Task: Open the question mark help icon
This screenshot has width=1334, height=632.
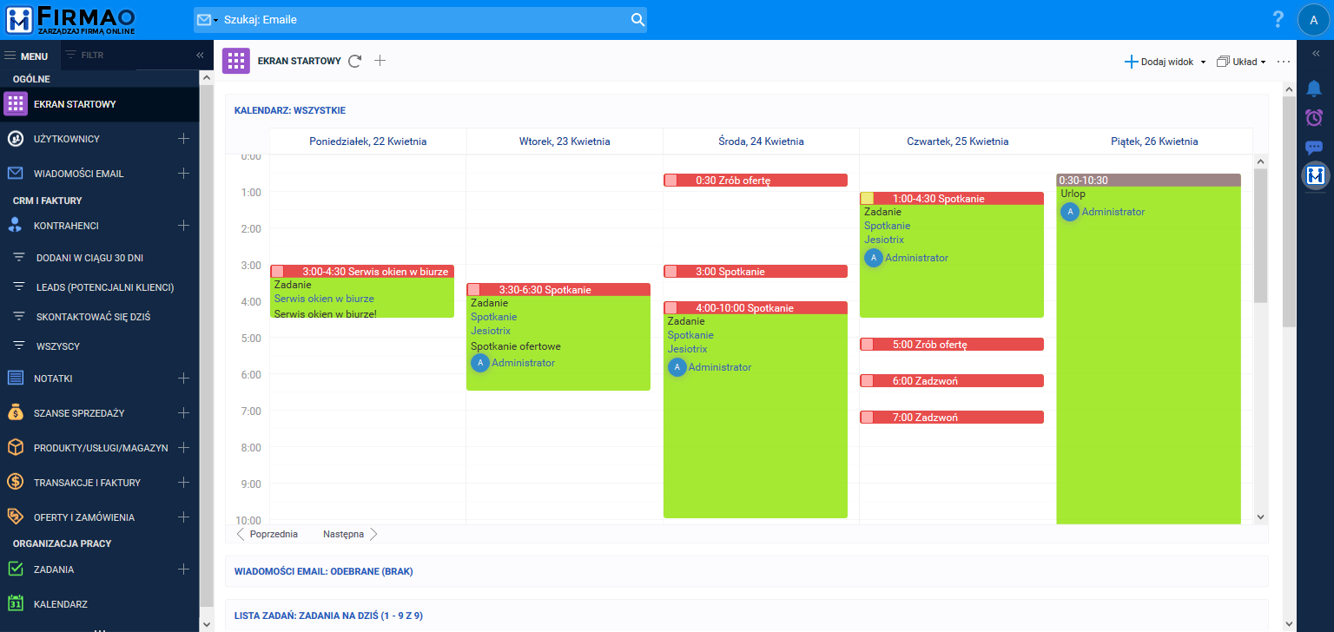Action: tap(1278, 20)
